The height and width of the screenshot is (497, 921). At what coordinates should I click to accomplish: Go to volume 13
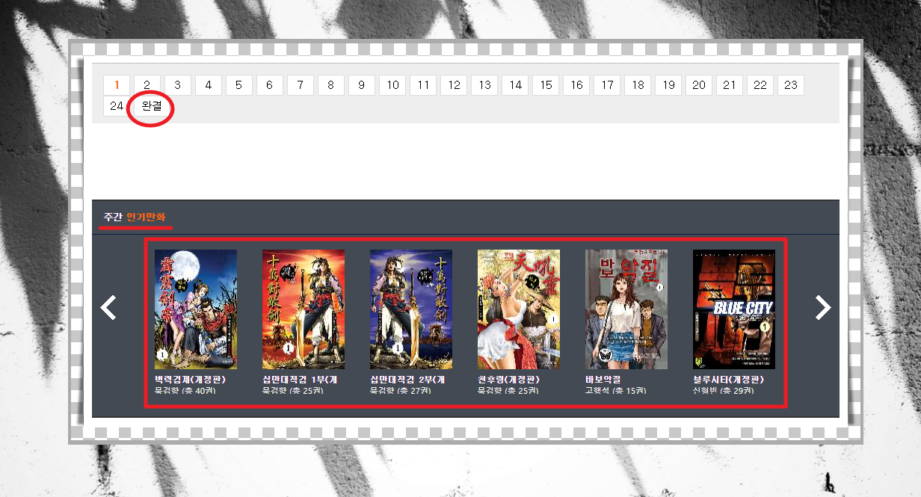pyautogui.click(x=484, y=85)
